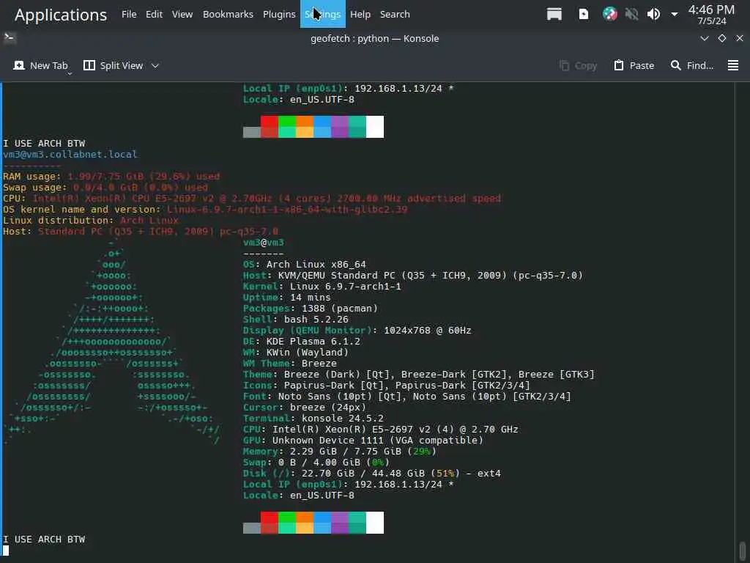
Task: Open the View menu
Action: [x=182, y=15]
